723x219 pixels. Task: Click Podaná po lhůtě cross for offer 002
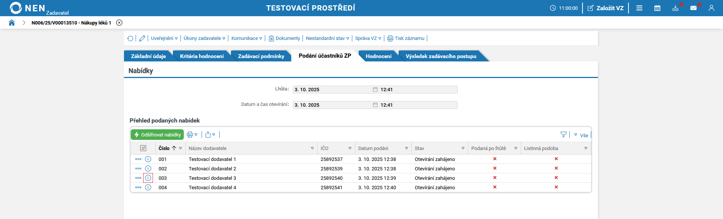[x=495, y=168]
